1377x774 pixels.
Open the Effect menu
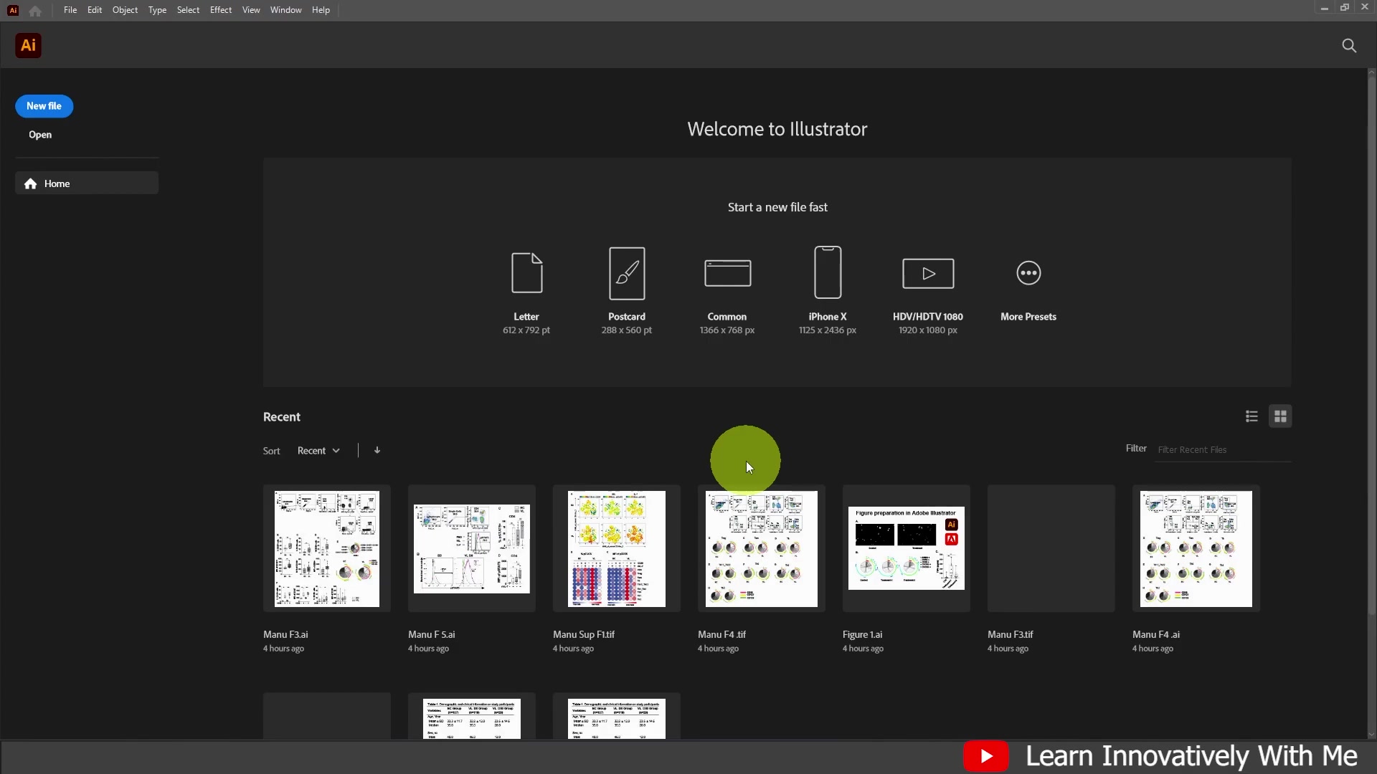[x=221, y=10]
